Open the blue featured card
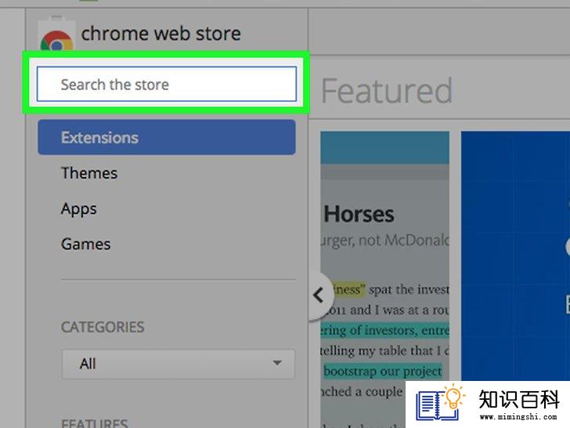Image resolution: width=570 pixels, height=428 pixels. pos(515,256)
